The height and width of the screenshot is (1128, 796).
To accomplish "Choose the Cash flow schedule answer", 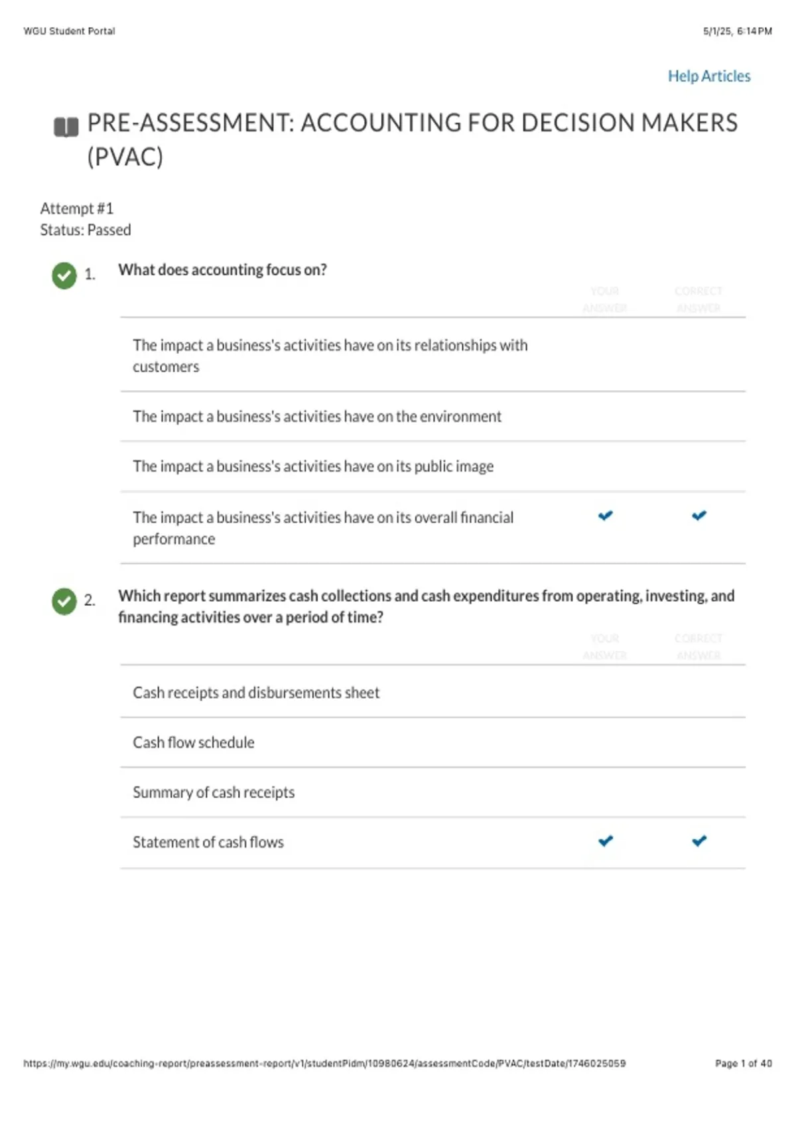I will [x=194, y=742].
